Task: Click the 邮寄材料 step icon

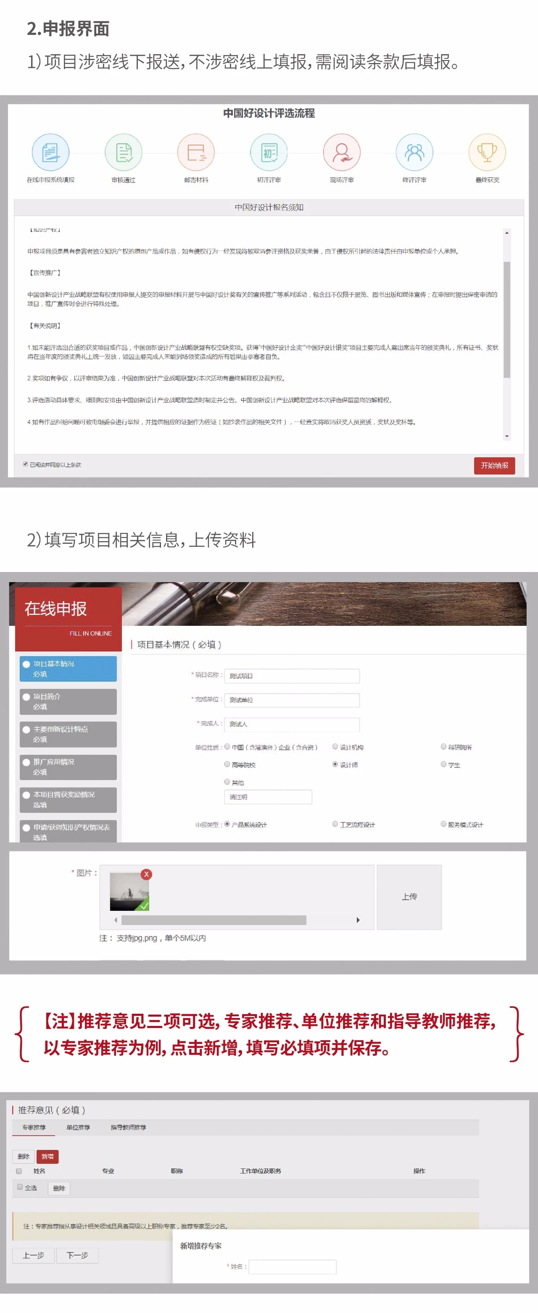Action: (196, 152)
